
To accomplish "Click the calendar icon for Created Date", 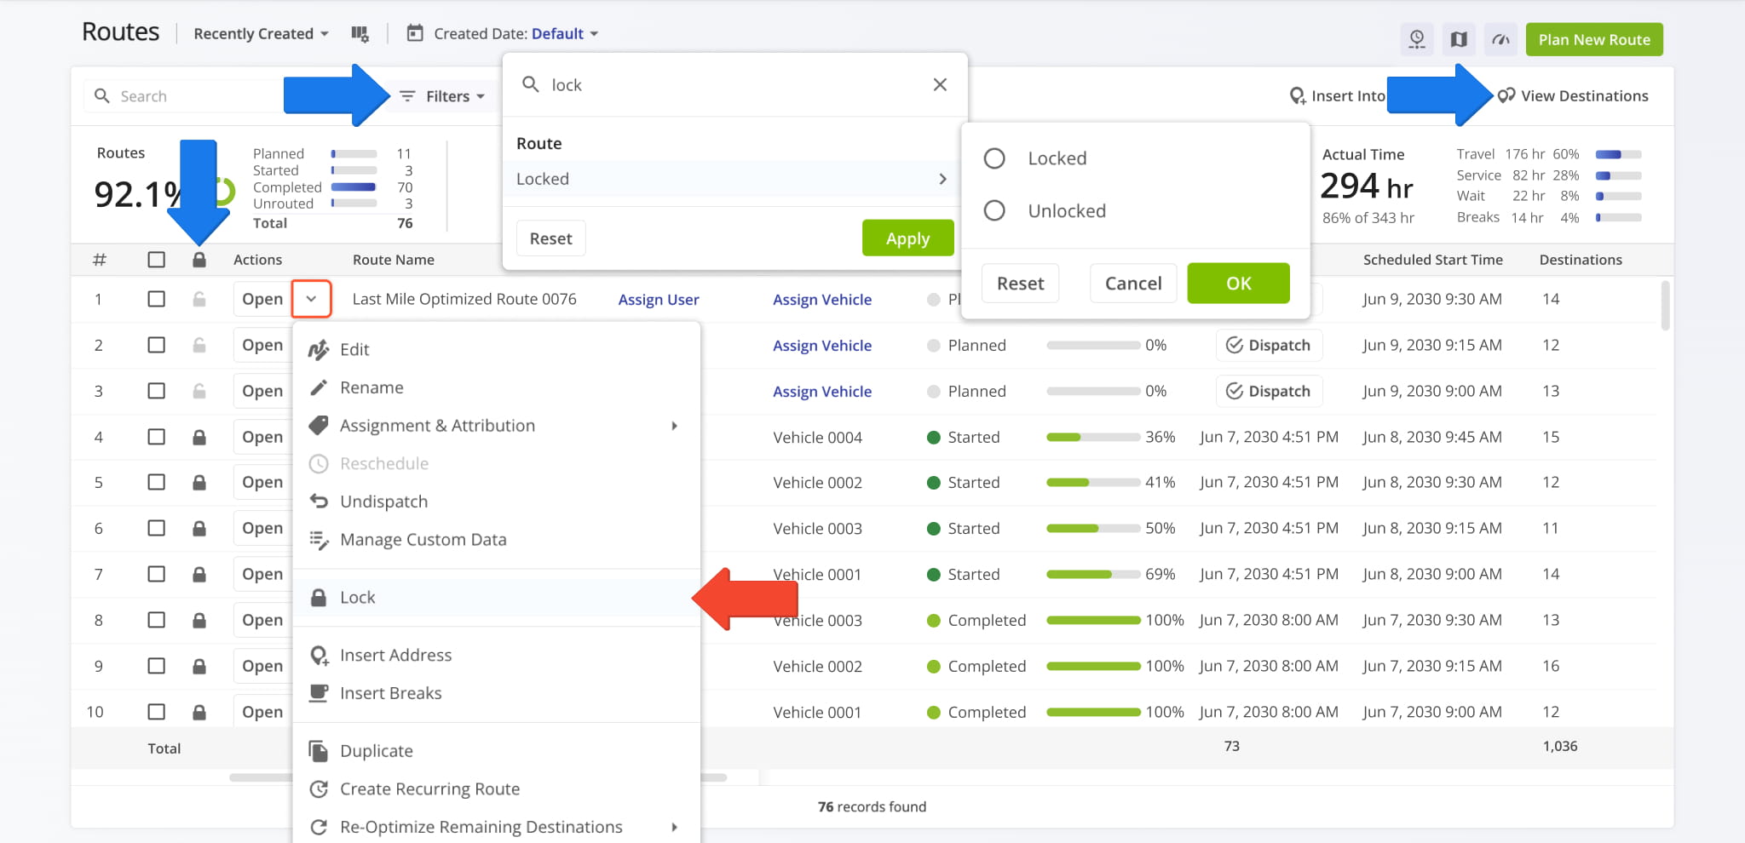I will tap(415, 33).
